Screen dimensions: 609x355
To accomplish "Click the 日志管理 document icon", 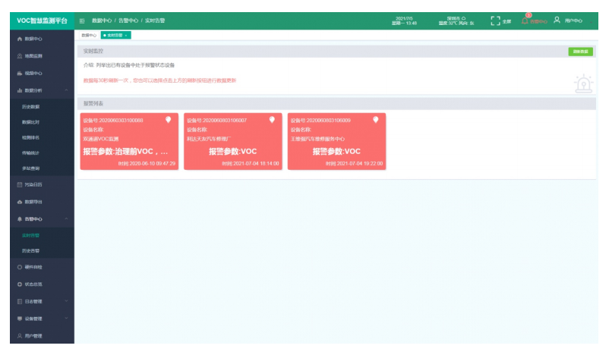I will pos(20,301).
